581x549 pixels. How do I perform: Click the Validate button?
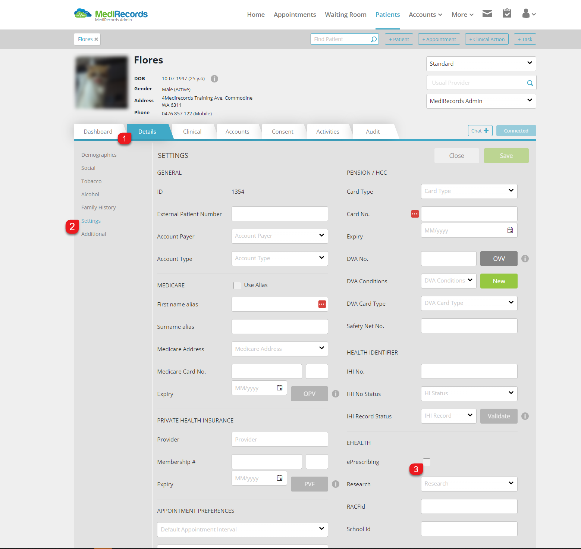coord(499,416)
